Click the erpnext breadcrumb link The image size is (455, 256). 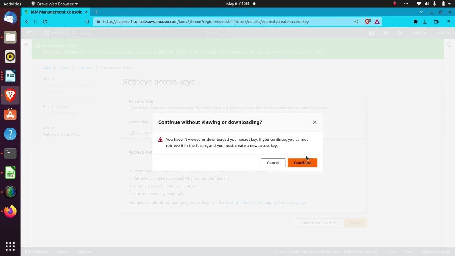(85, 68)
